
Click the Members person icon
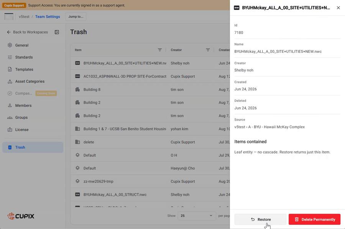pyautogui.click(x=10, y=105)
